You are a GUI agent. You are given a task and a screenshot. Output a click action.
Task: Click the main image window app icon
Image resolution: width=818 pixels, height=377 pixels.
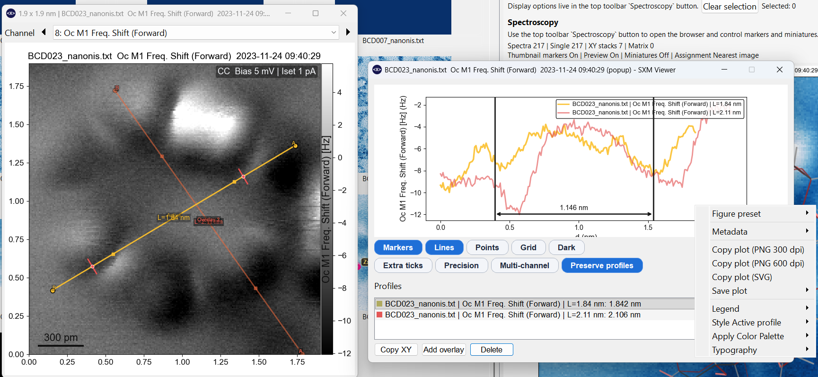pos(10,14)
